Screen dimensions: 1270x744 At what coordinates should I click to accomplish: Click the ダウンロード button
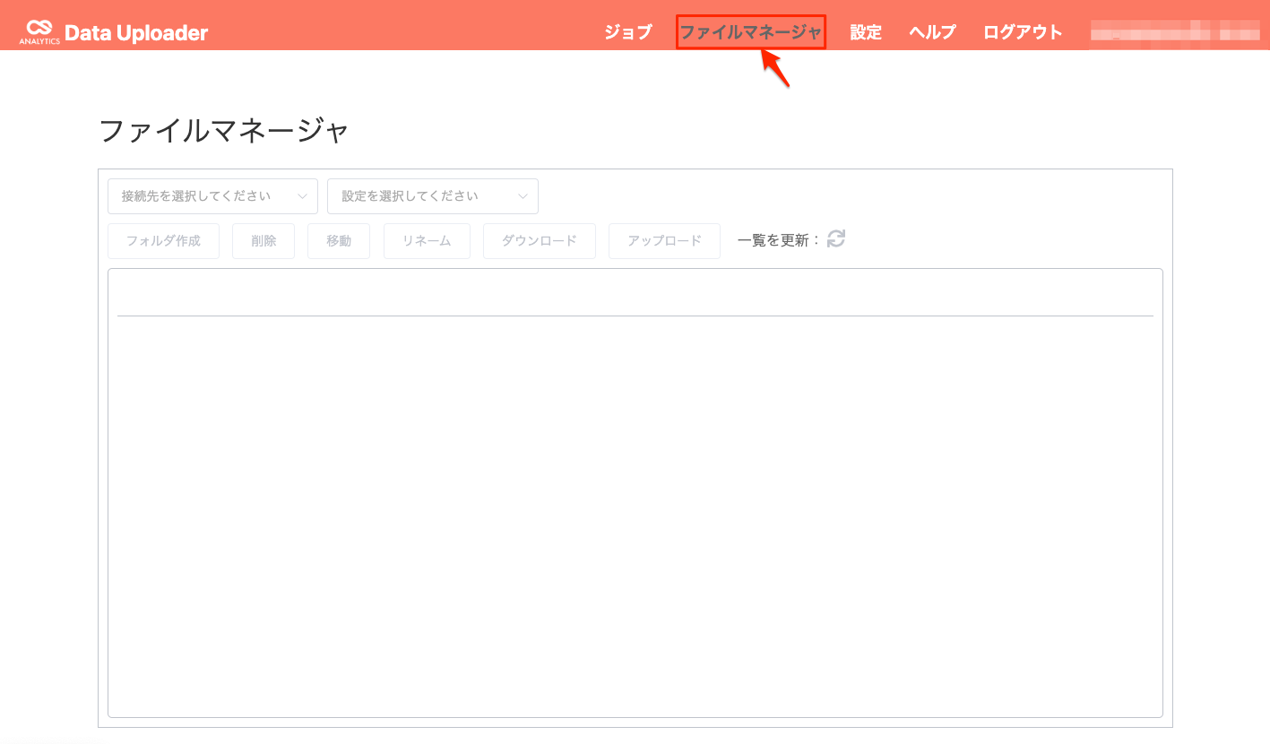click(x=539, y=240)
